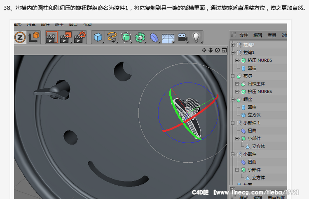The width and height of the screenshot is (309, 199).
Task: Add a light using the lightbulb icon
Action: tap(196, 37)
